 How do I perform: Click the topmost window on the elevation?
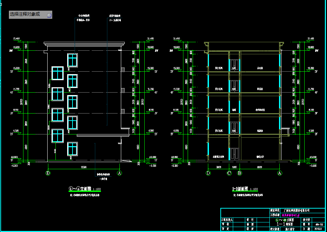(73, 60)
